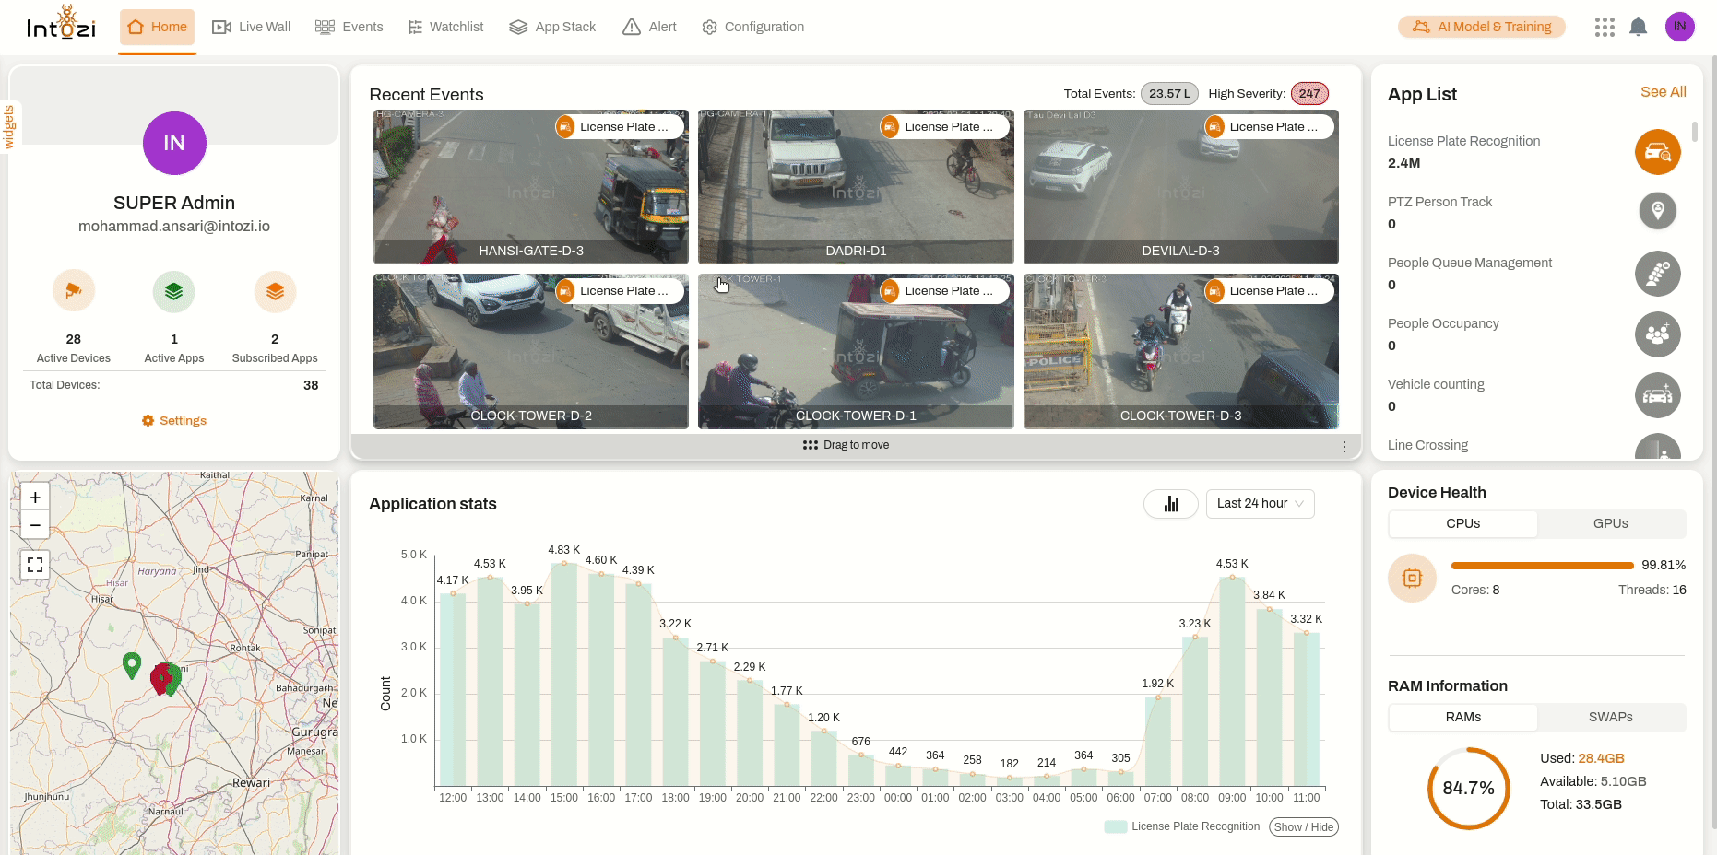The height and width of the screenshot is (855, 1717).
Task: Open the HANSI-GATE-D-3 event thumbnail
Action: pyautogui.click(x=530, y=187)
